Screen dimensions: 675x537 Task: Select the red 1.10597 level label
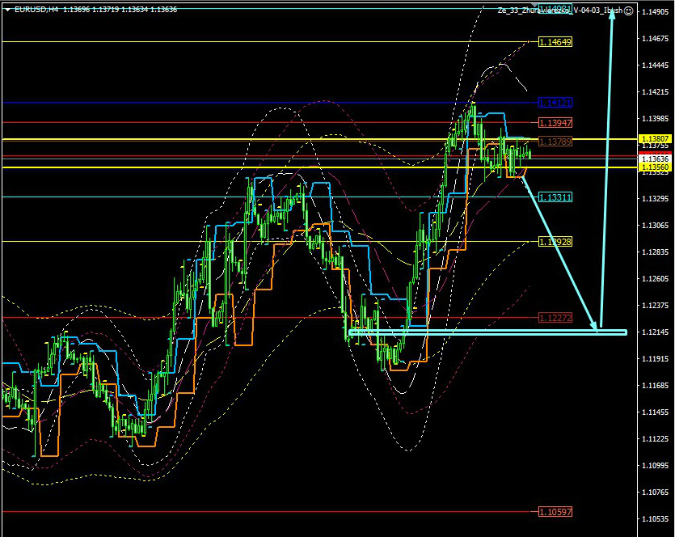tap(555, 512)
